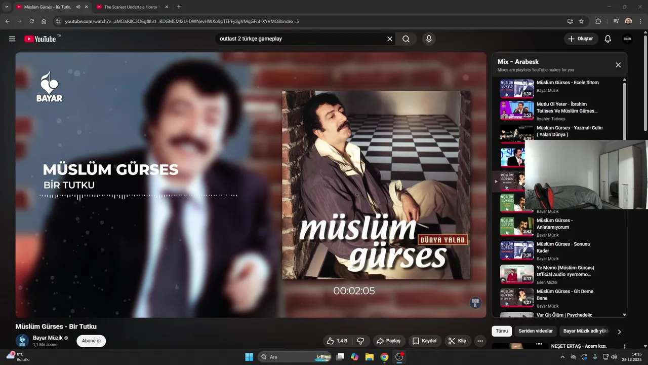Save video with Kaydet button
This screenshot has width=648, height=365.
point(424,341)
